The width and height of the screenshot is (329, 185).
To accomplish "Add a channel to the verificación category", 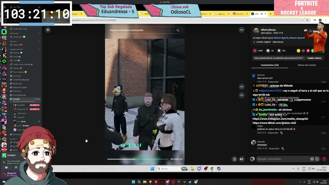I will [39, 33].
